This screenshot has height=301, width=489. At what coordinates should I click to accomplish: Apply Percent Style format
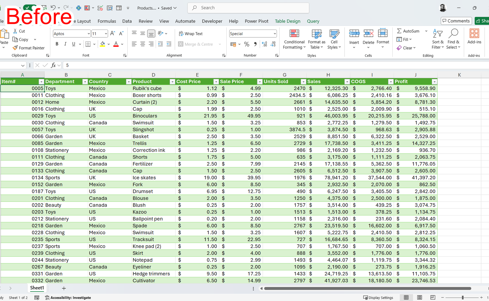pos(246,44)
